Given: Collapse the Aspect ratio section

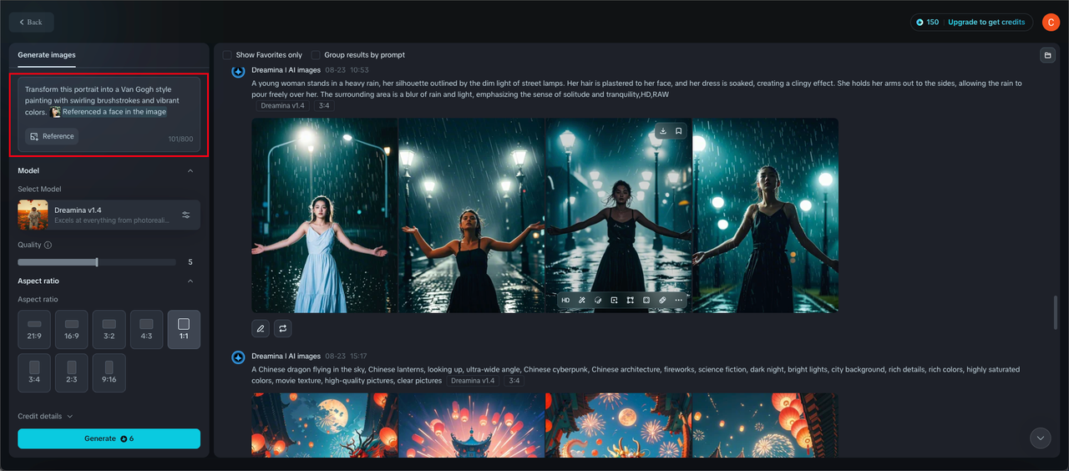Looking at the screenshot, I should (190, 281).
